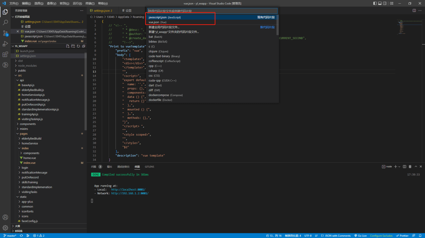425x238 pixels.
Task: Open the localhost:8081 link in terminal
Action: tap(128, 190)
